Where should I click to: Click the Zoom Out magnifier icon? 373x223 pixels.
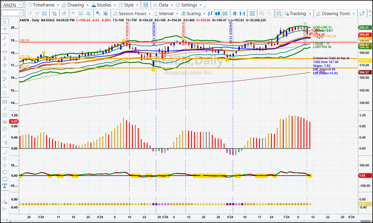click(x=269, y=13)
